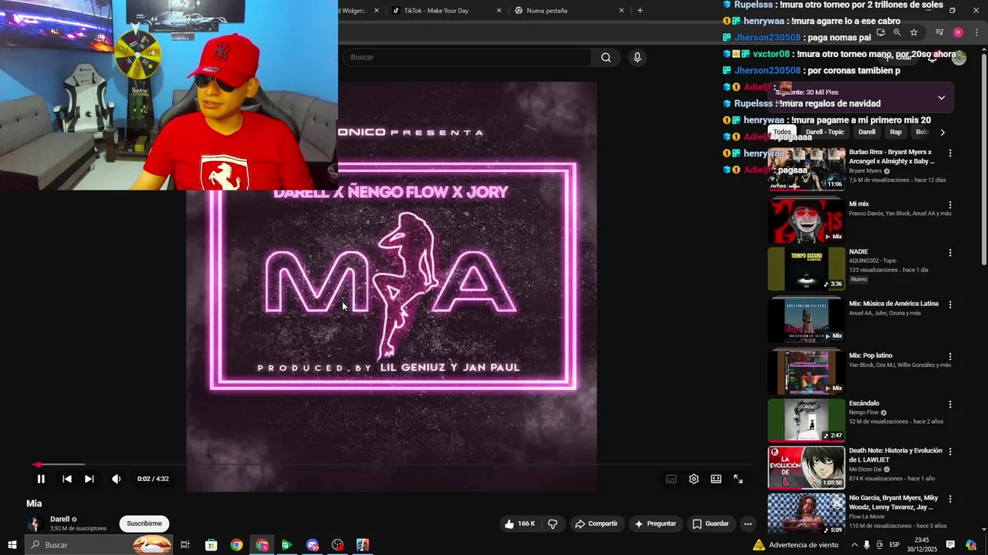This screenshot has width=988, height=555.
Task: Show hidden system tray icons
Action: click(854, 545)
